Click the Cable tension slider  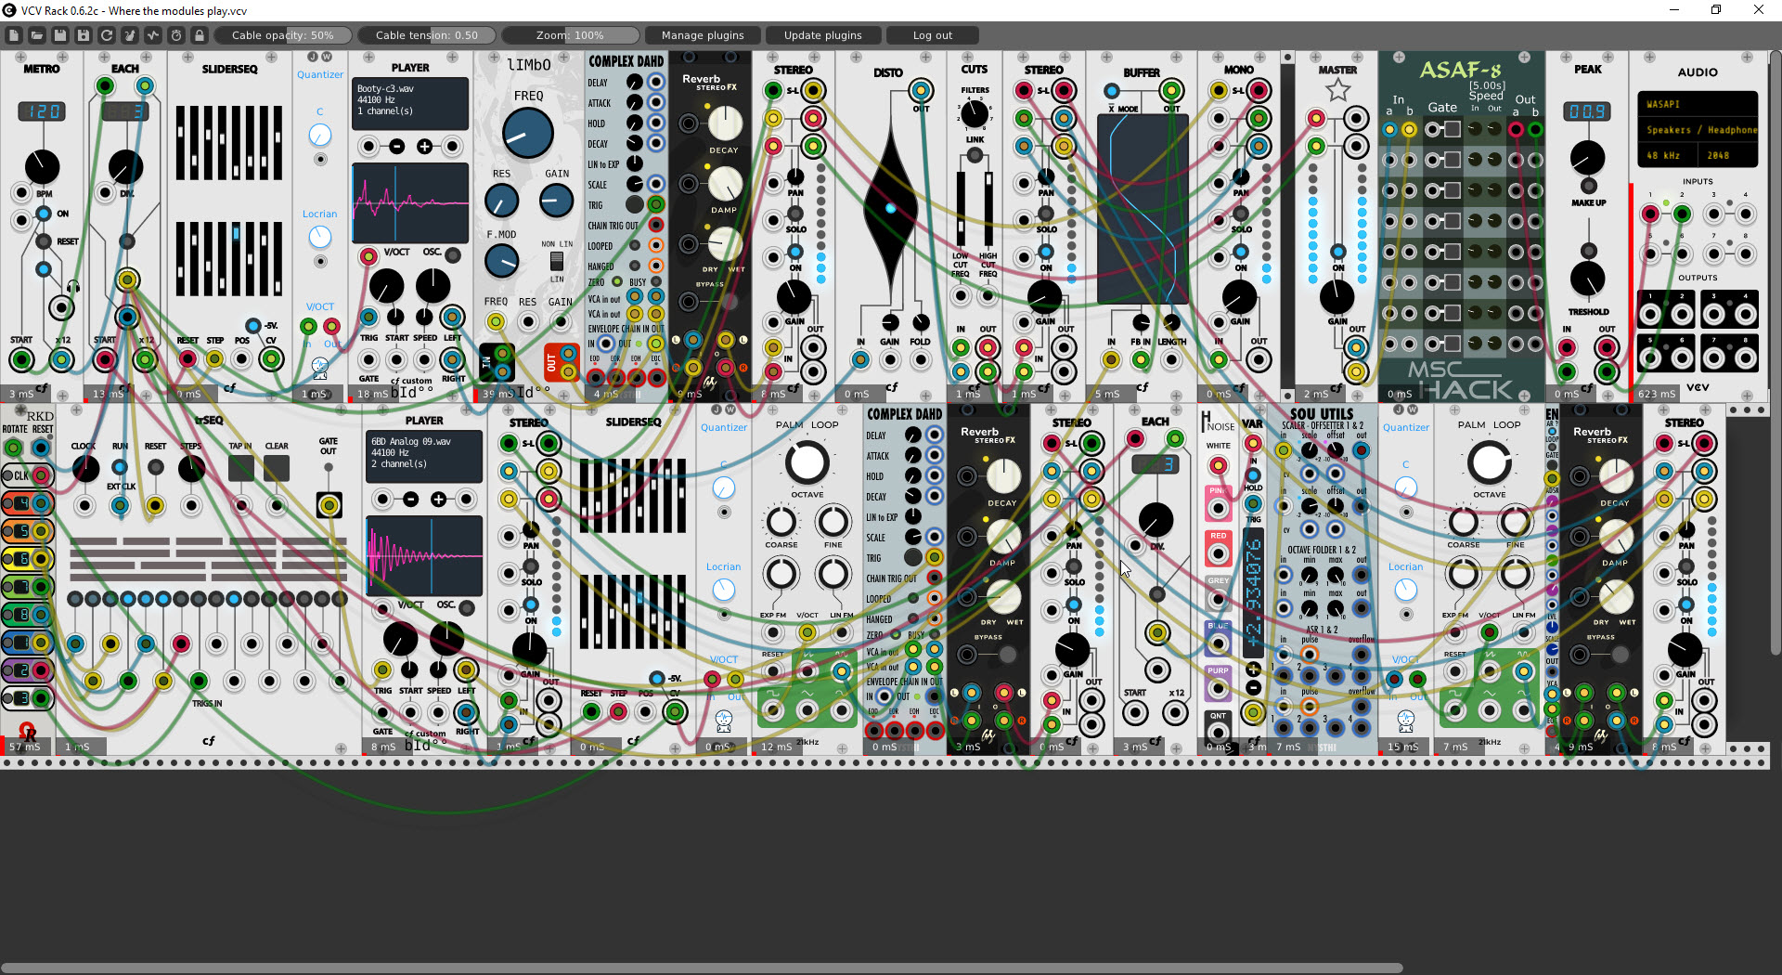(x=427, y=35)
